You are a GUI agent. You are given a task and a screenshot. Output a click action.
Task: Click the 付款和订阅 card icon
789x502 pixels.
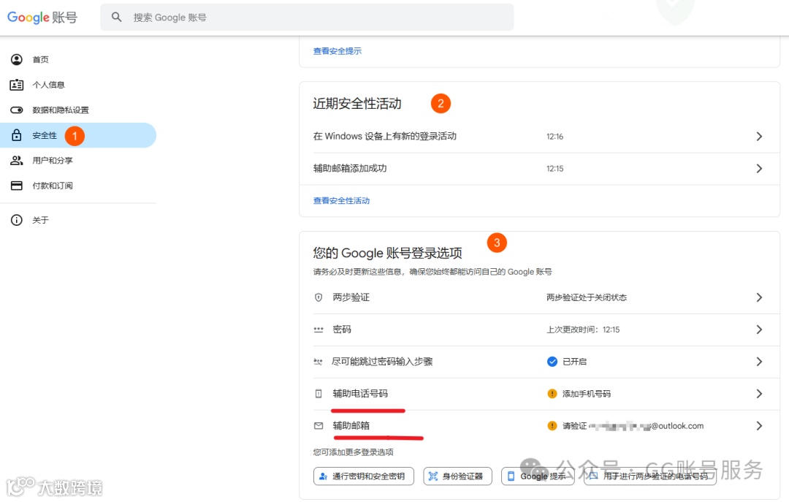tap(17, 186)
